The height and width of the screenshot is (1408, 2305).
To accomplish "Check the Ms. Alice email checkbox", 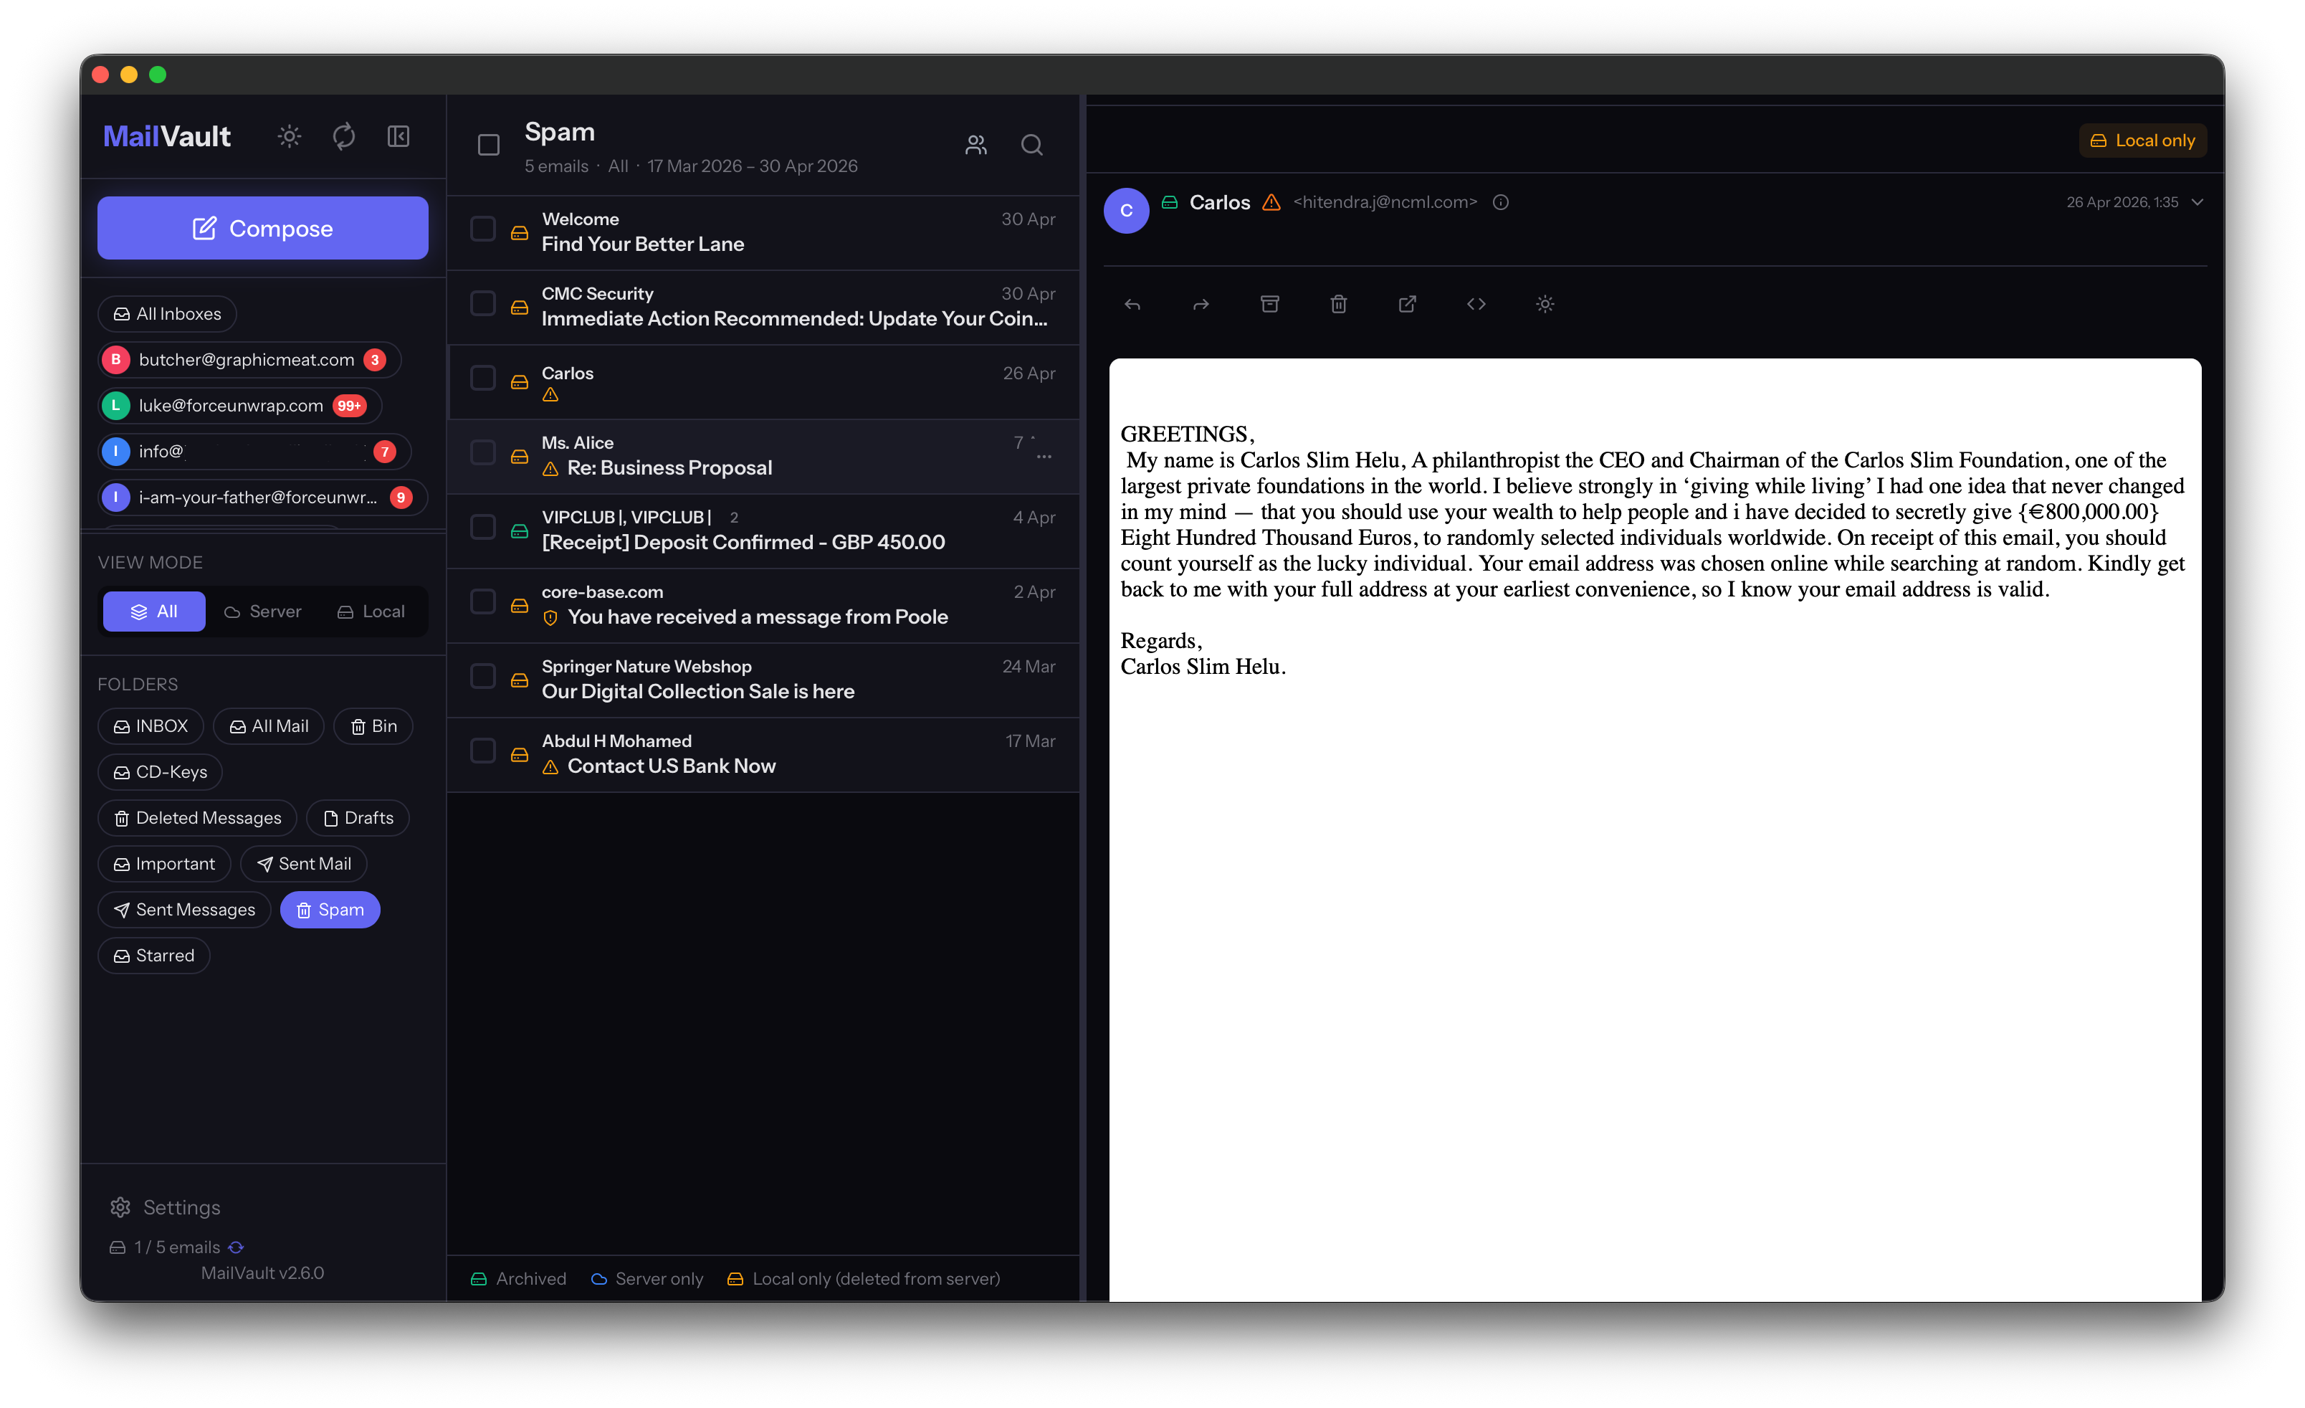I will (482, 453).
